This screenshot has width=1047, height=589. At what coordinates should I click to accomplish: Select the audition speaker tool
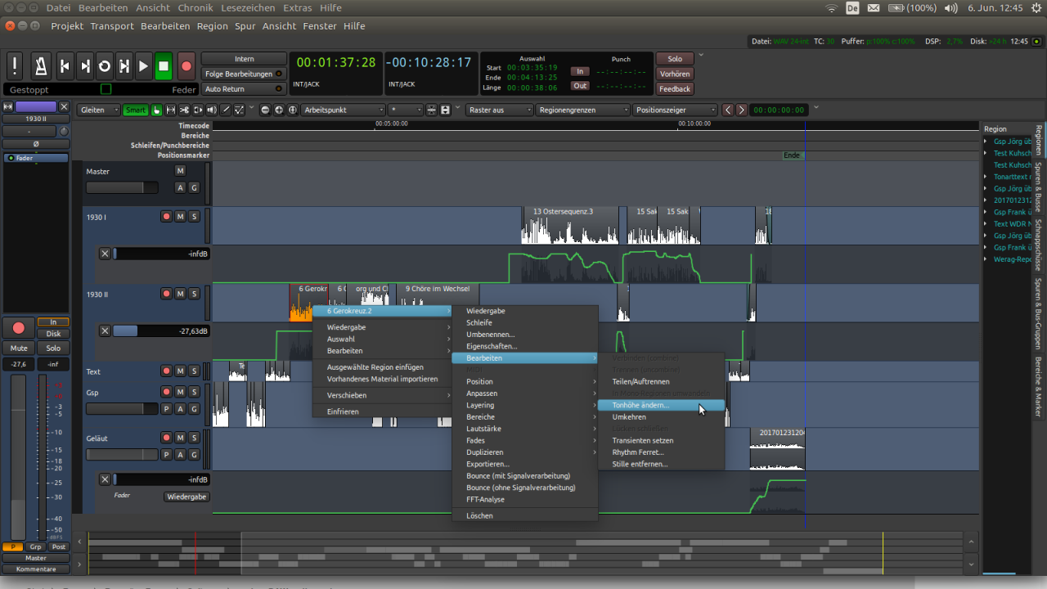pyautogui.click(x=212, y=110)
